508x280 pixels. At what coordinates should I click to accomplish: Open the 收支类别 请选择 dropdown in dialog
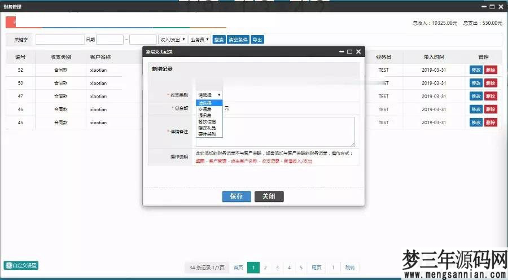click(209, 95)
